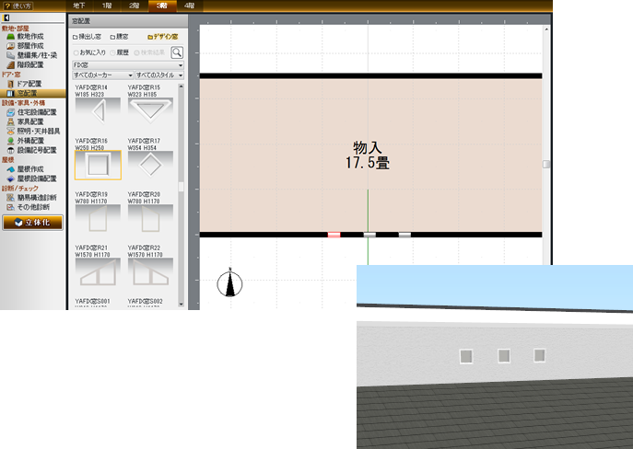The height and width of the screenshot is (449, 633).
Task: Open the 腰窓 window category folder
Action: (x=120, y=37)
